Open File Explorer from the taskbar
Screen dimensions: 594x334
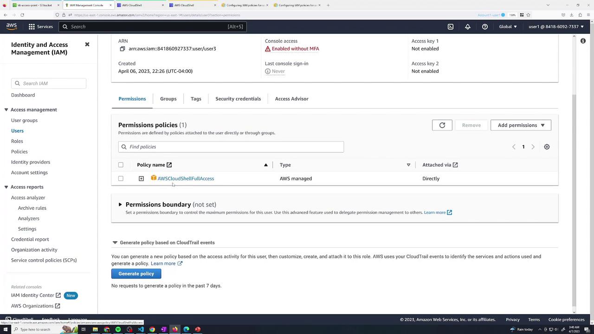coord(95,329)
